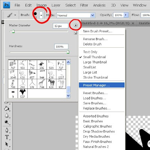Choose brush thumbnail 1049
Viewport: 150px width, 150px height.
click(x=13, y=74)
